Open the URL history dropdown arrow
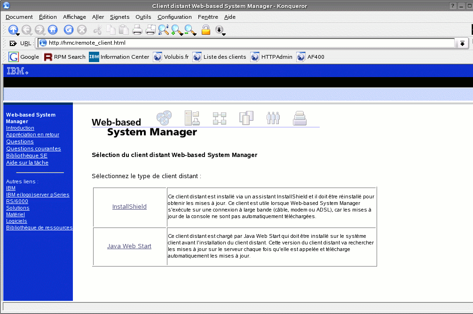 coord(462,43)
